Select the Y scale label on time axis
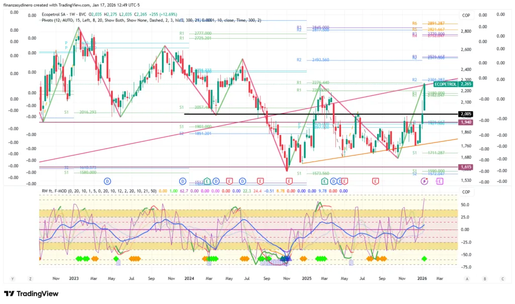Viewport: 515px width, 304px height. click(x=13, y=278)
